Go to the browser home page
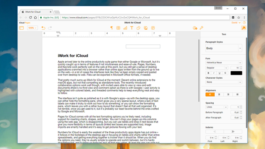 coord(35,18)
